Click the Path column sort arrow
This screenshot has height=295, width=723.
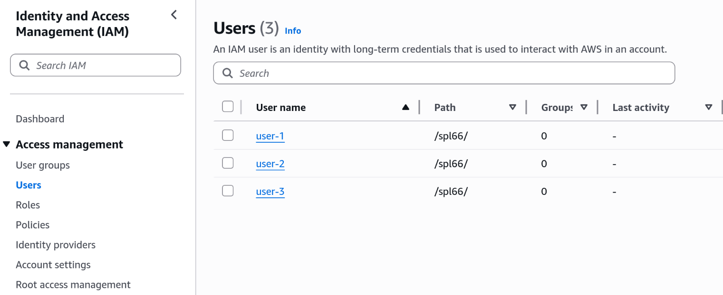pyautogui.click(x=512, y=108)
